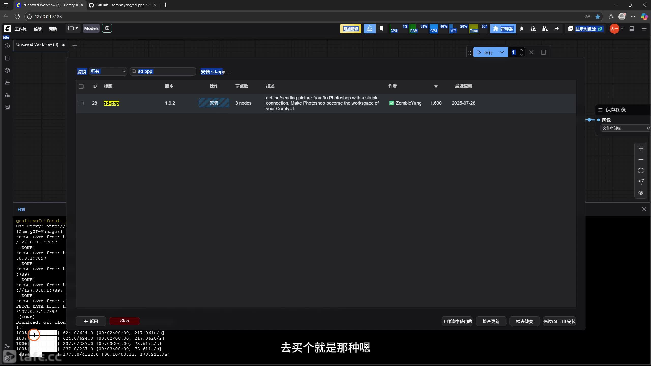Open the 管理器 manager button

pyautogui.click(x=503, y=29)
